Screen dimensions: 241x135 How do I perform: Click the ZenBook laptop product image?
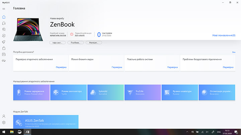click(x=28, y=30)
